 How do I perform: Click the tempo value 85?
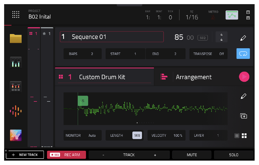click(x=179, y=37)
